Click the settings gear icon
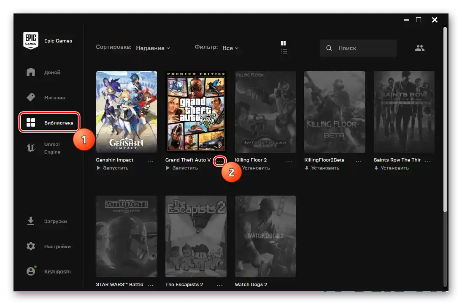Viewport: 462px width, 305px height. click(x=31, y=246)
